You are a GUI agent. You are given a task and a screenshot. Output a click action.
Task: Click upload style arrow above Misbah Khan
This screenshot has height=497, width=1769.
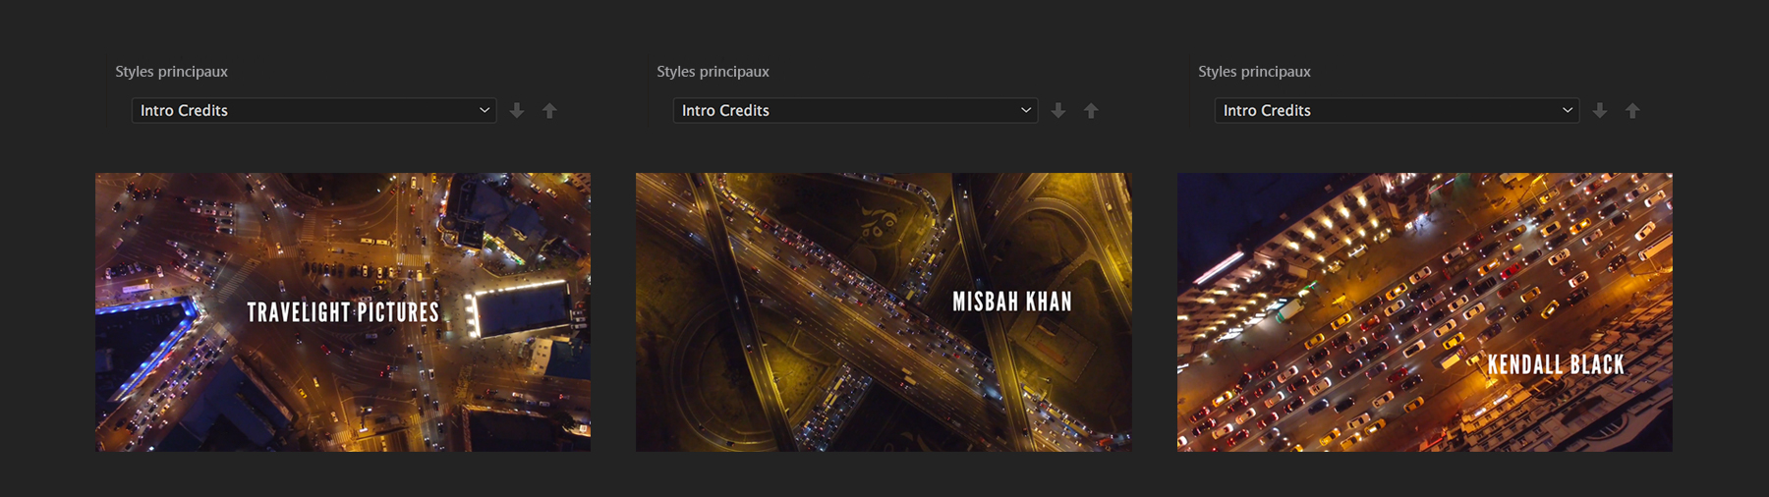pos(1091,111)
